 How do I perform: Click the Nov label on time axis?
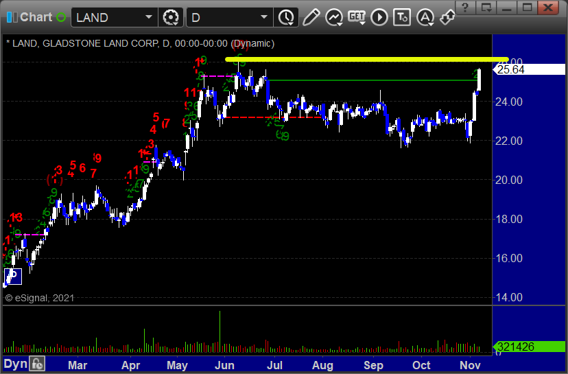pyautogui.click(x=470, y=365)
